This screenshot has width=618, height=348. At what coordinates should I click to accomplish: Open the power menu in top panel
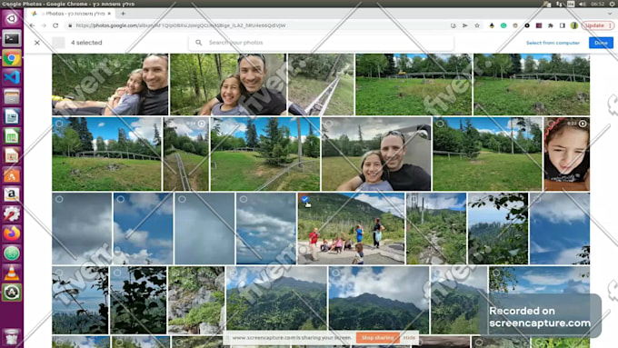pyautogui.click(x=613, y=4)
